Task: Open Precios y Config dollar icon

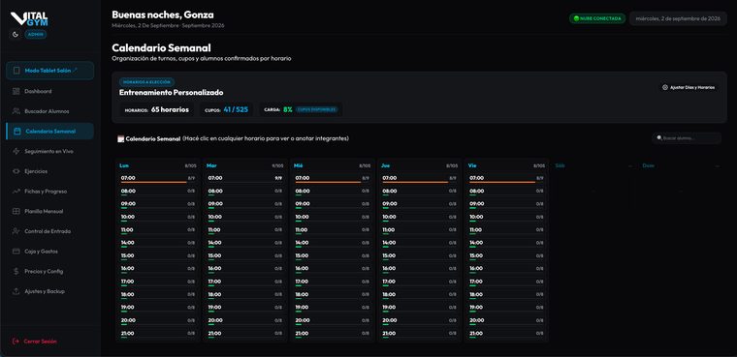Action: 16,271
